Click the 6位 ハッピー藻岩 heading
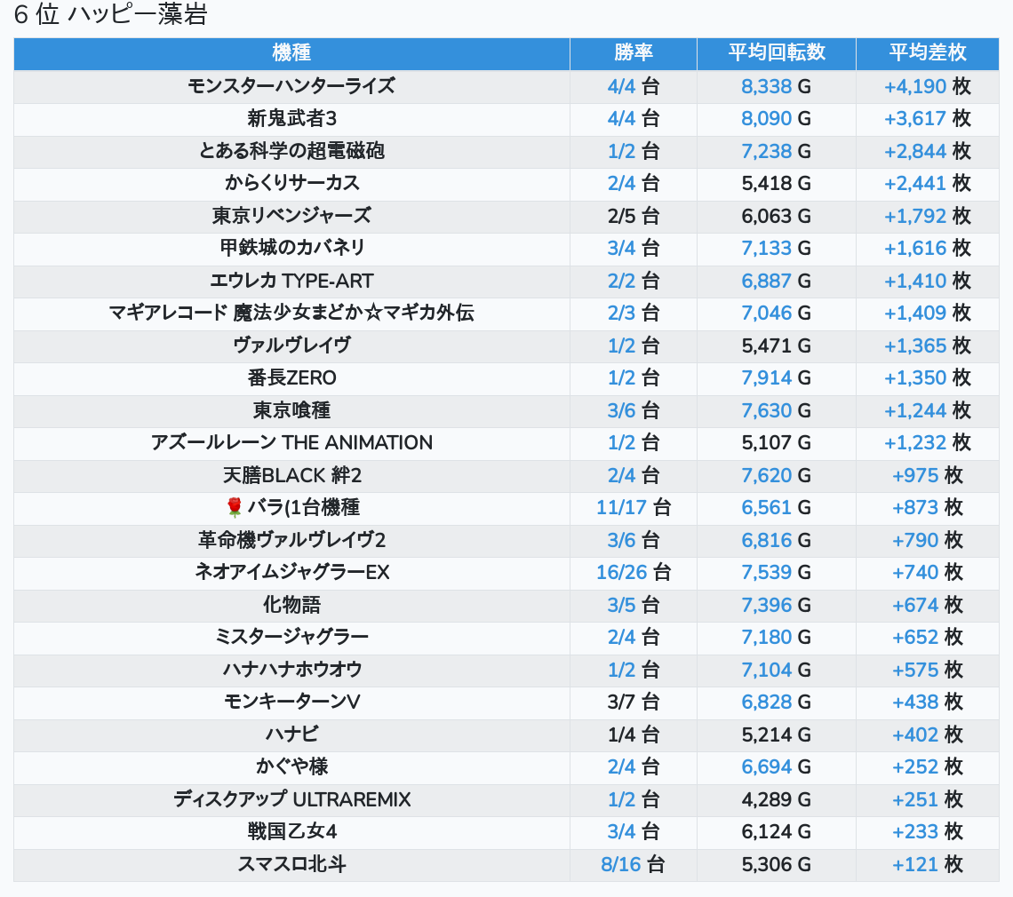Screen dimensions: 1013x897 (x=110, y=15)
